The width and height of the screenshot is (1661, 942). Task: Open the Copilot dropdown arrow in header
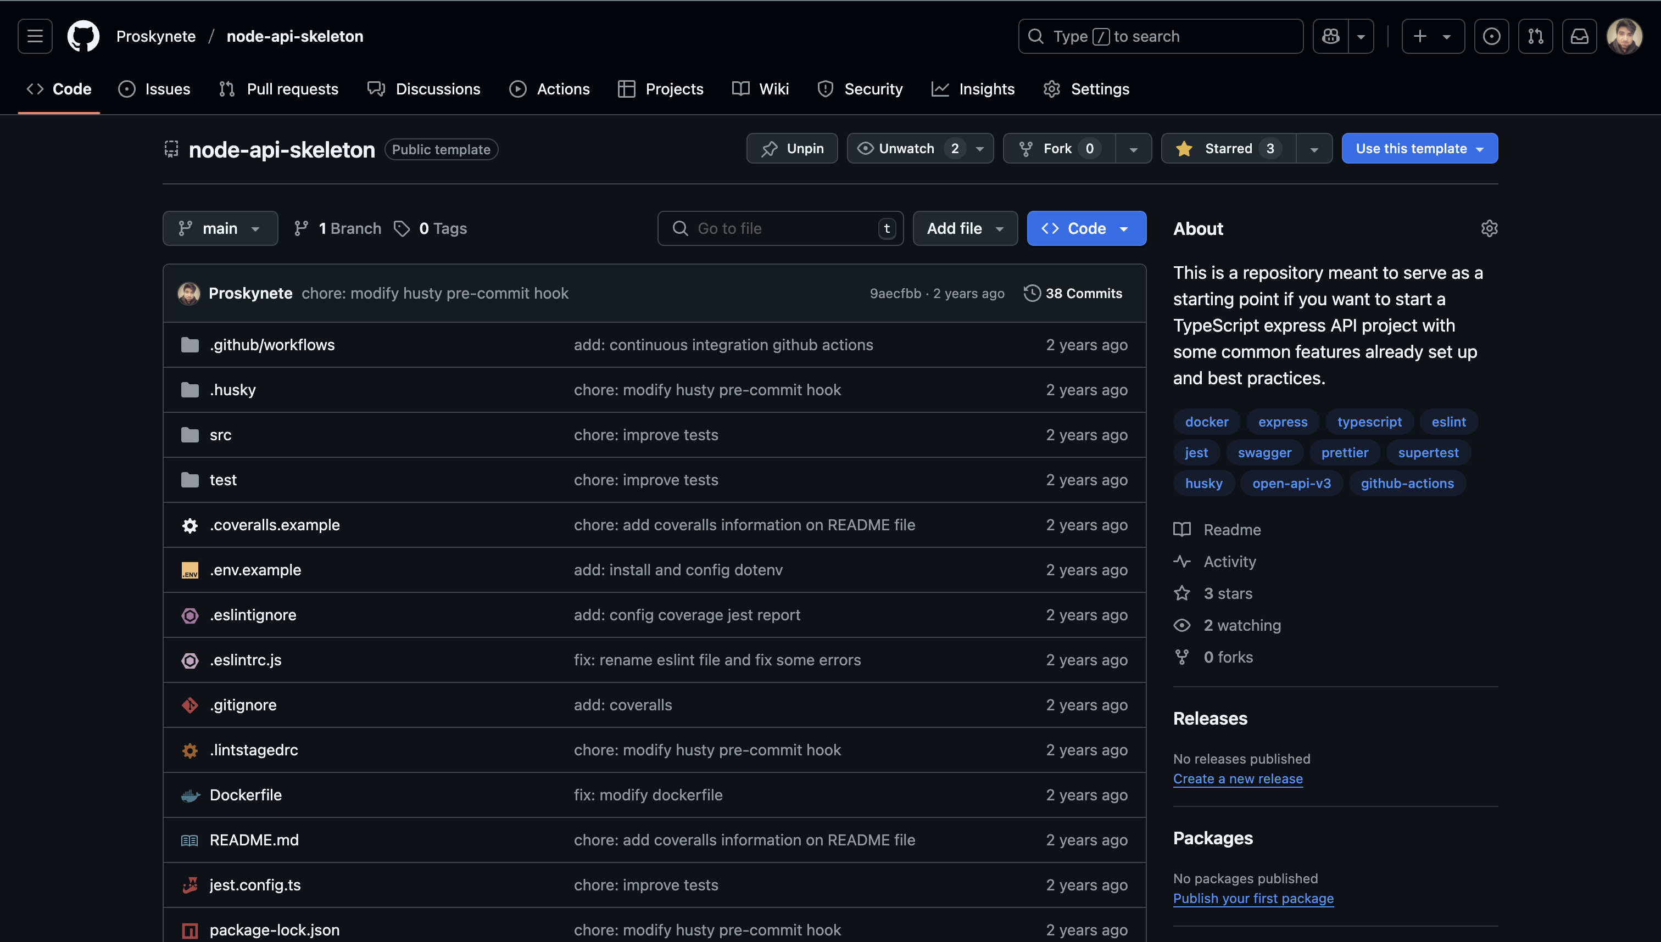coord(1361,36)
